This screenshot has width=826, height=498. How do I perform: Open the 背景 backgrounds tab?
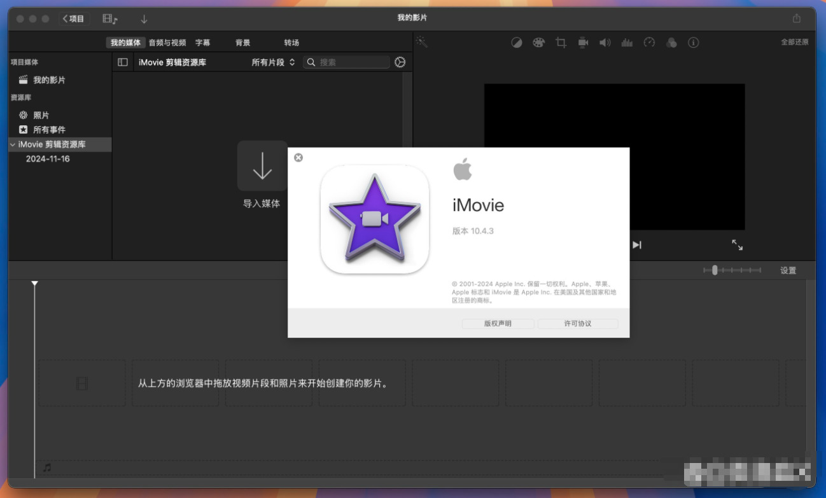point(242,43)
